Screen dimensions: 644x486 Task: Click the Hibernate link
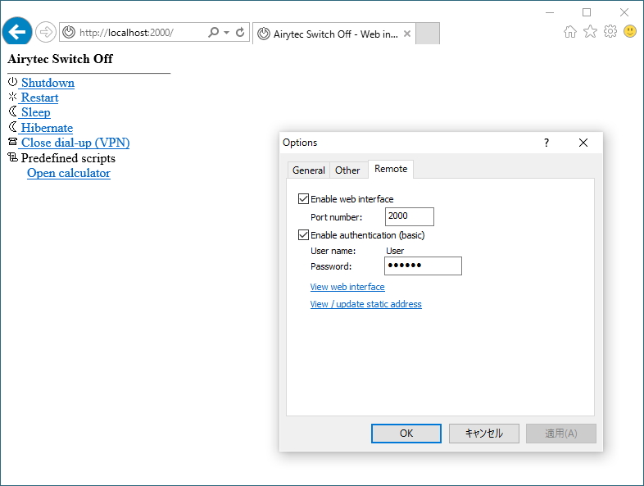tap(47, 128)
